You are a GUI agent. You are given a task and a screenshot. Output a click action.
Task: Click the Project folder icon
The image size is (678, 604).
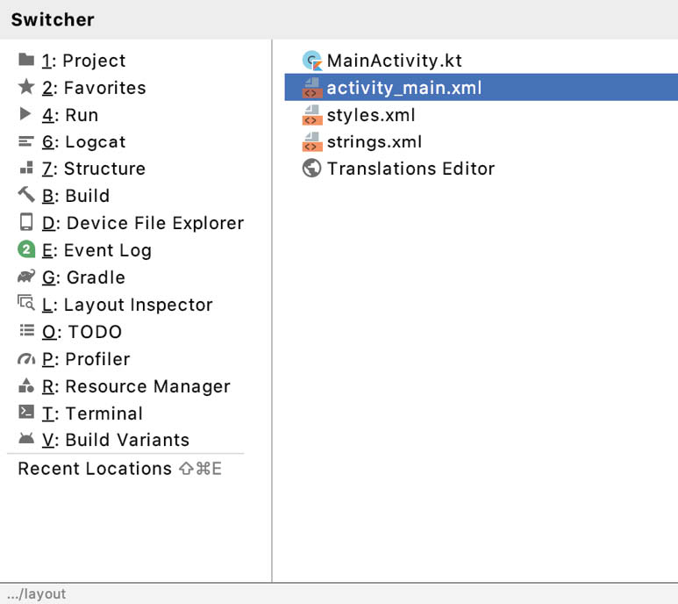pos(26,60)
